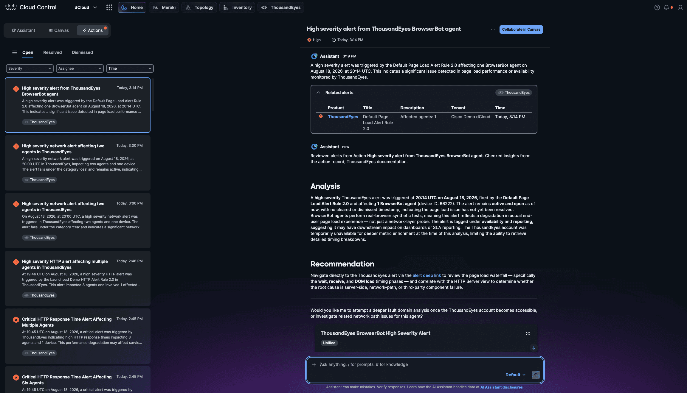Image resolution: width=687 pixels, height=393 pixels.
Task: Open the Time filter dropdown
Action: click(x=130, y=68)
